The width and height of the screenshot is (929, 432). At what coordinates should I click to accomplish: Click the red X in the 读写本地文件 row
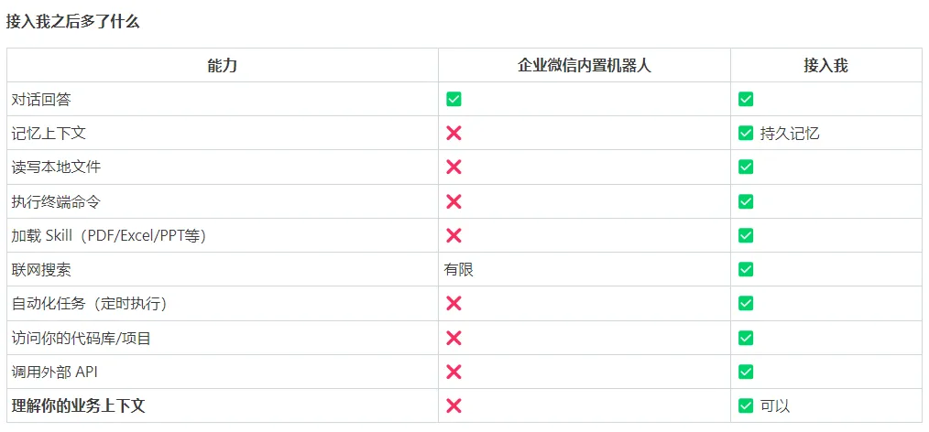(454, 167)
